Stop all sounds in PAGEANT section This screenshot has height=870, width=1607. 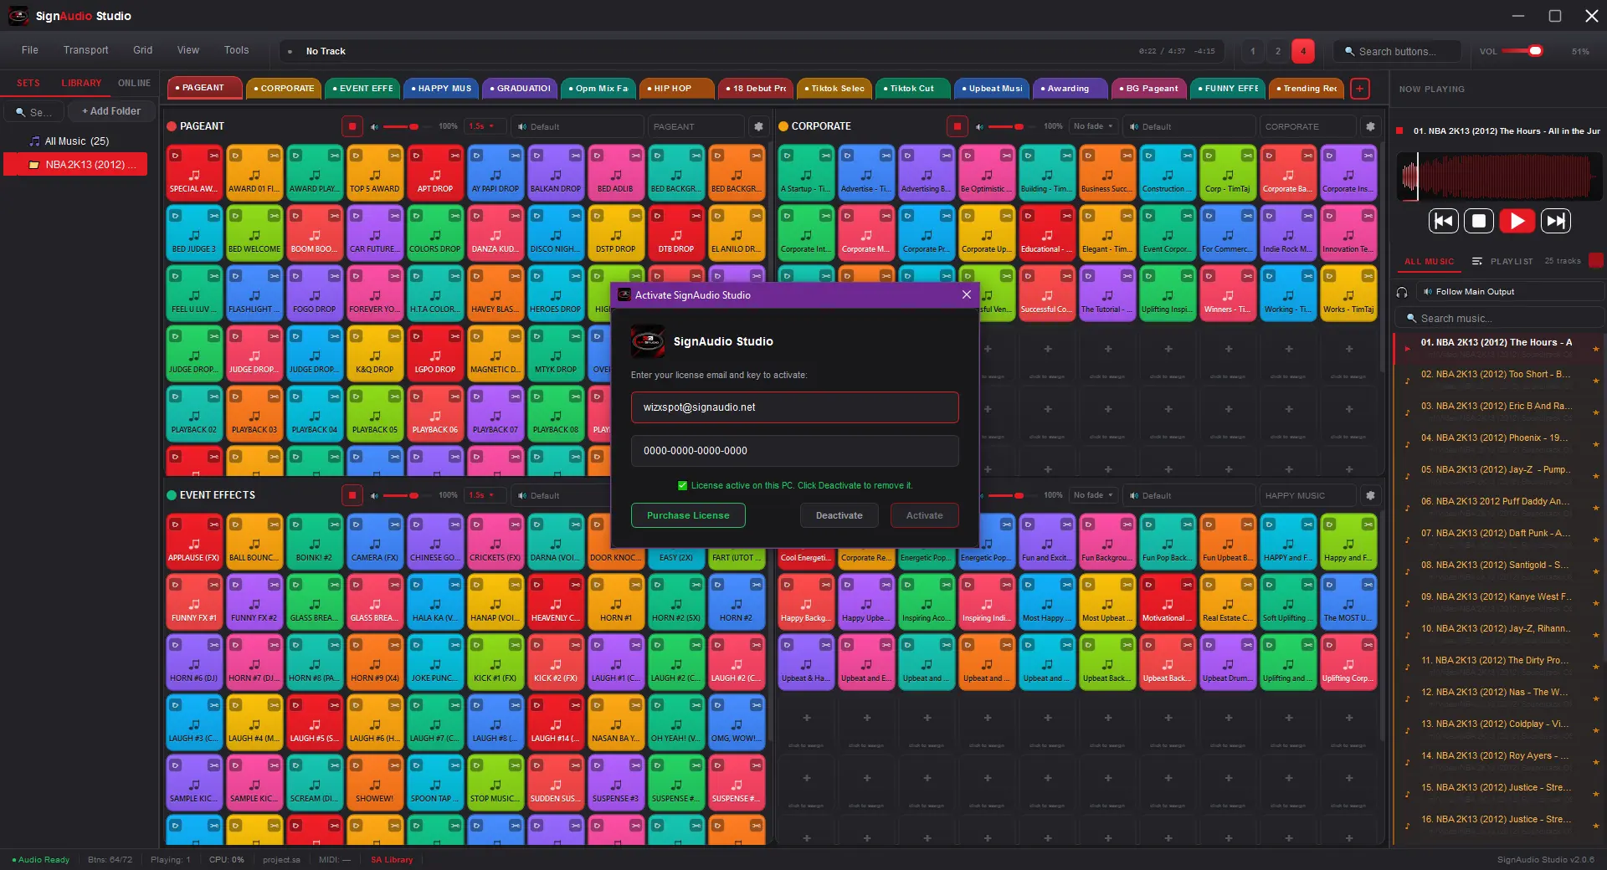(x=352, y=126)
